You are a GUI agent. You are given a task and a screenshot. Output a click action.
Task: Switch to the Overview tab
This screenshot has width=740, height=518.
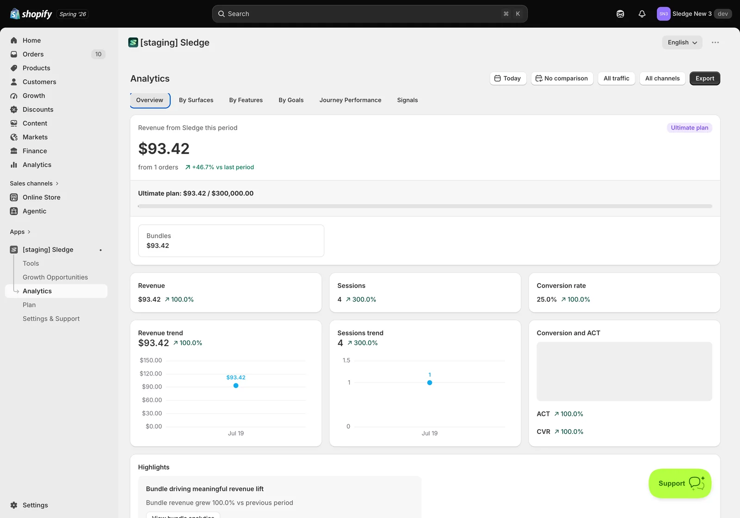(150, 100)
